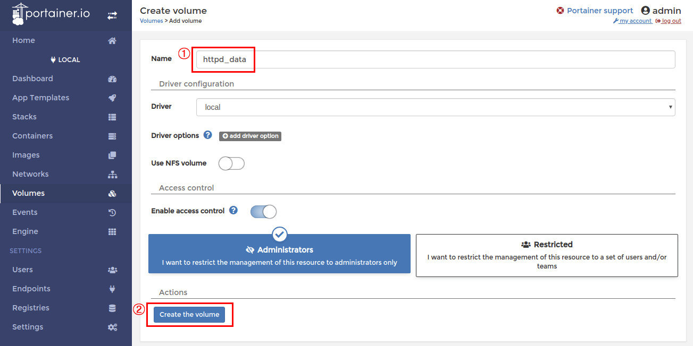The image size is (693, 346).
Task: Click the App Templates rocket icon
Action: (112, 98)
